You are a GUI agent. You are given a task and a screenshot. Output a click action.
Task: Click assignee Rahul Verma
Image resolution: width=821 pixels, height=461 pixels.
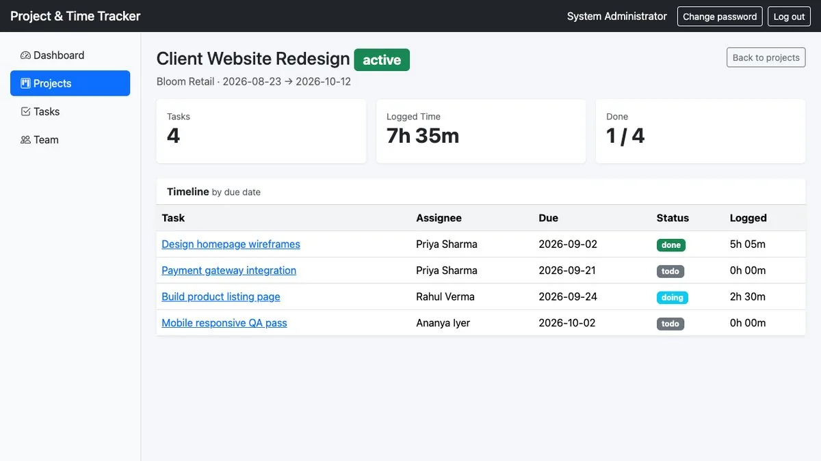coord(445,296)
